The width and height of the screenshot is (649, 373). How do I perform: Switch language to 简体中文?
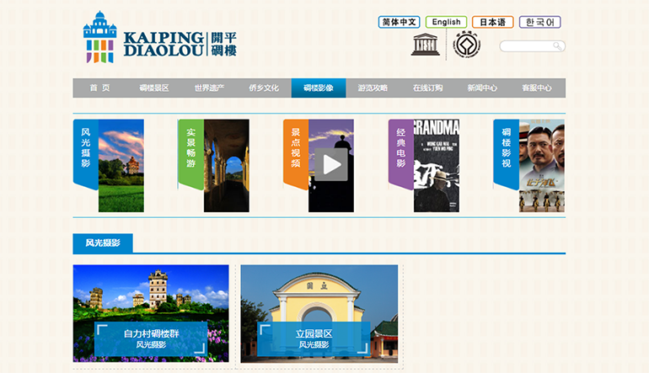(399, 22)
